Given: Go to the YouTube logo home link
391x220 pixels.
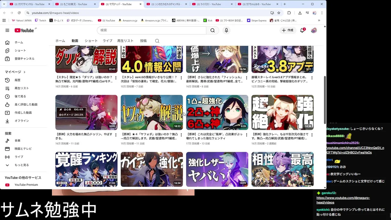Looking at the screenshot, I should [24, 30].
